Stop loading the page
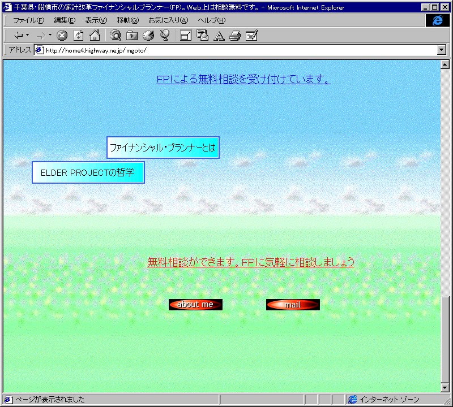This screenshot has width=453, height=407. [x=62, y=36]
